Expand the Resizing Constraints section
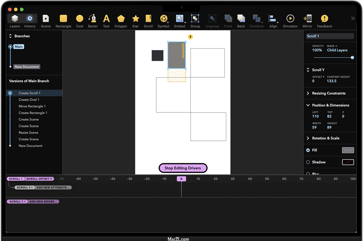 coord(328,93)
